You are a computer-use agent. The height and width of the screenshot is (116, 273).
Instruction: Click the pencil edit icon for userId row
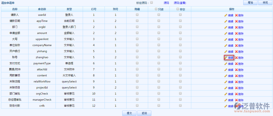click(226, 15)
